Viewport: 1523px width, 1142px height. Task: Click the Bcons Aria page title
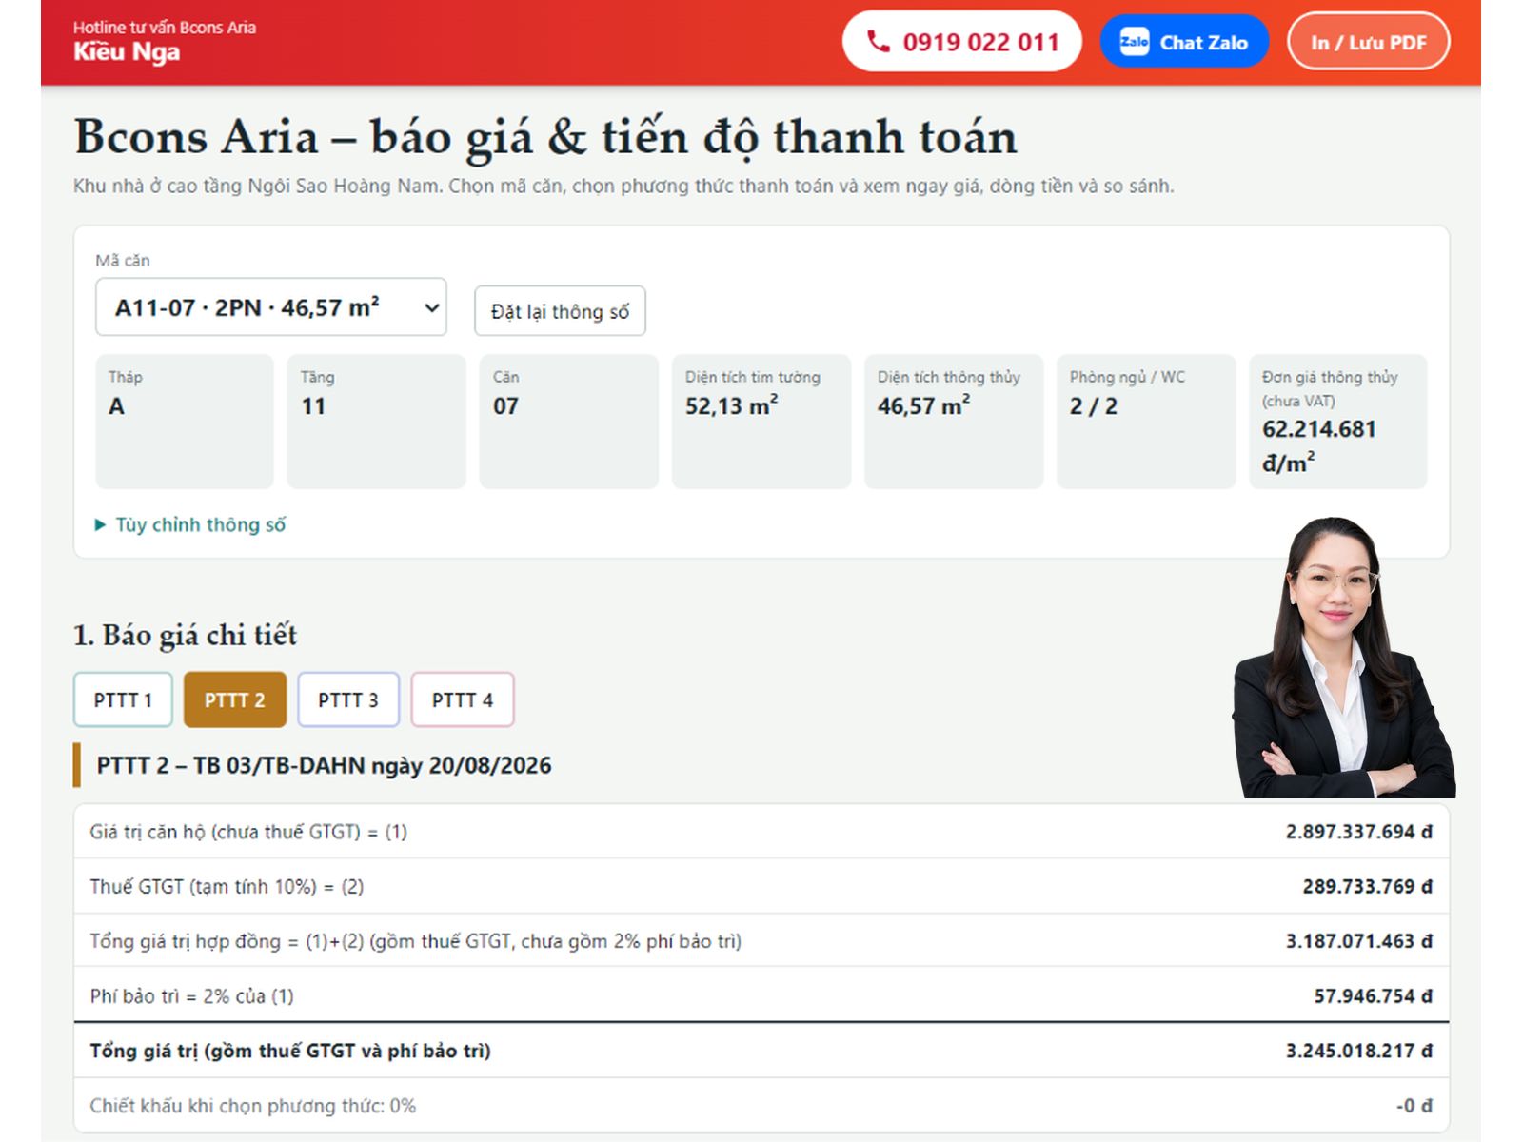[x=545, y=137]
